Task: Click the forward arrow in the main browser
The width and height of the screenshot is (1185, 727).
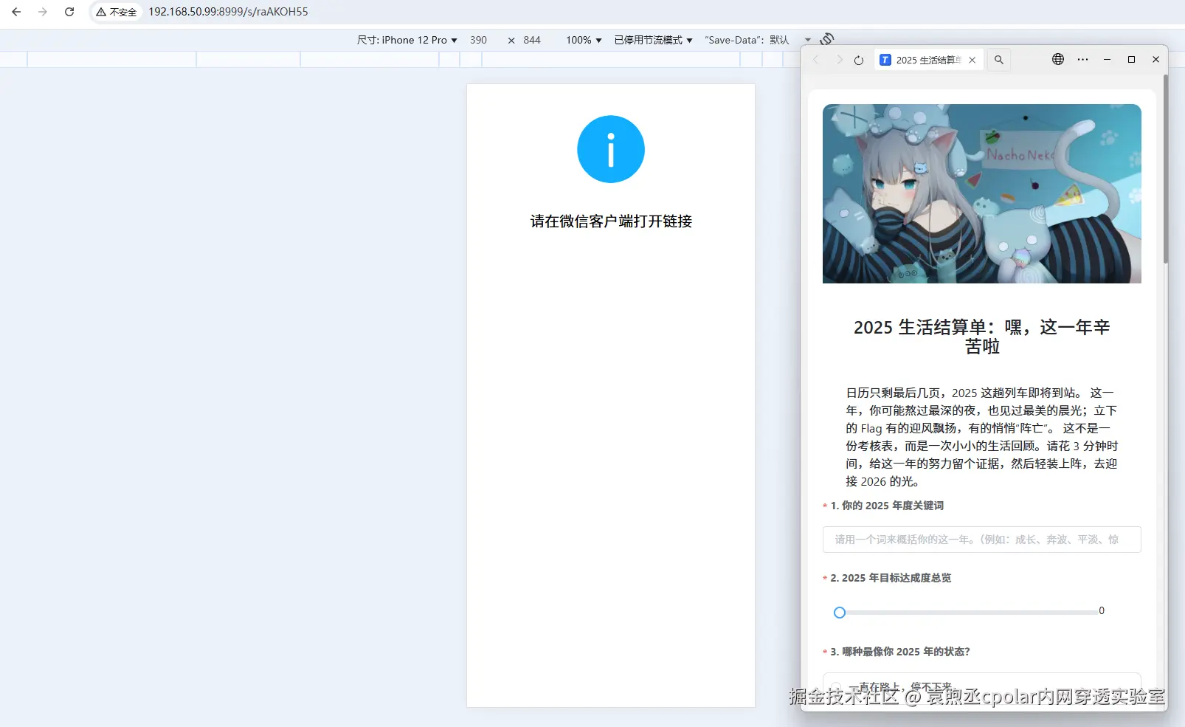Action: [x=43, y=12]
